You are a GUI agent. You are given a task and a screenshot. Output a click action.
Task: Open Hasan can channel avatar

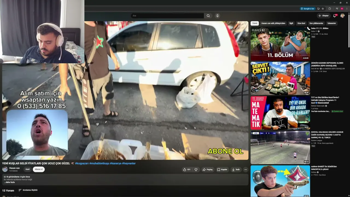point(5,169)
